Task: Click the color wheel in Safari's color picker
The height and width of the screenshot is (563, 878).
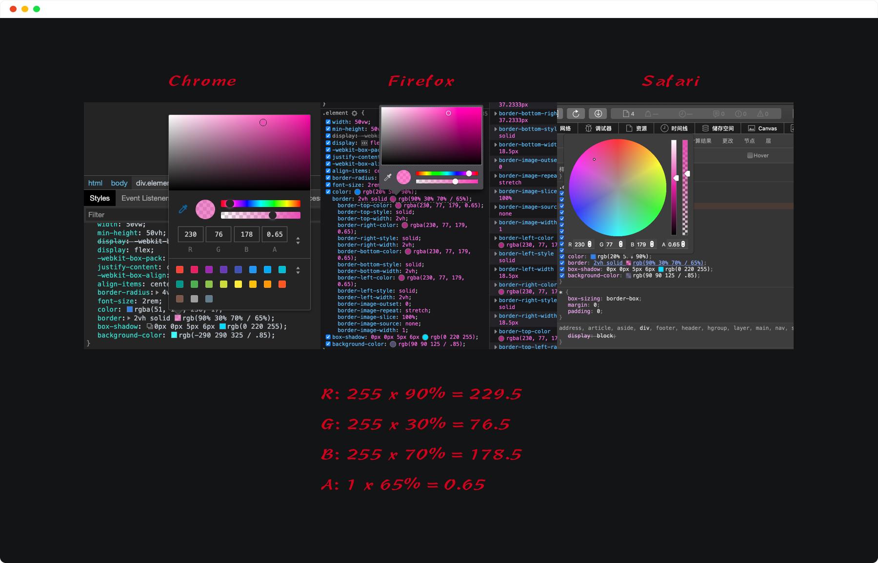Action: click(x=618, y=188)
